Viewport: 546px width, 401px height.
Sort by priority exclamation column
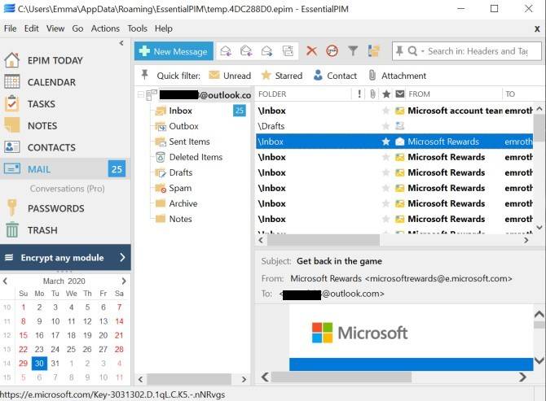[x=359, y=94]
